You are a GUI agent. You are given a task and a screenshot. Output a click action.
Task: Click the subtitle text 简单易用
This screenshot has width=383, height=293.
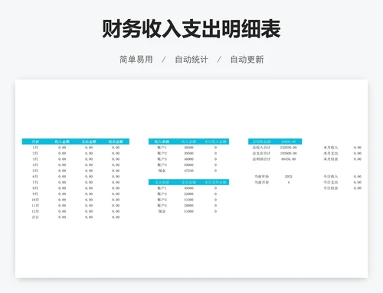click(136, 60)
